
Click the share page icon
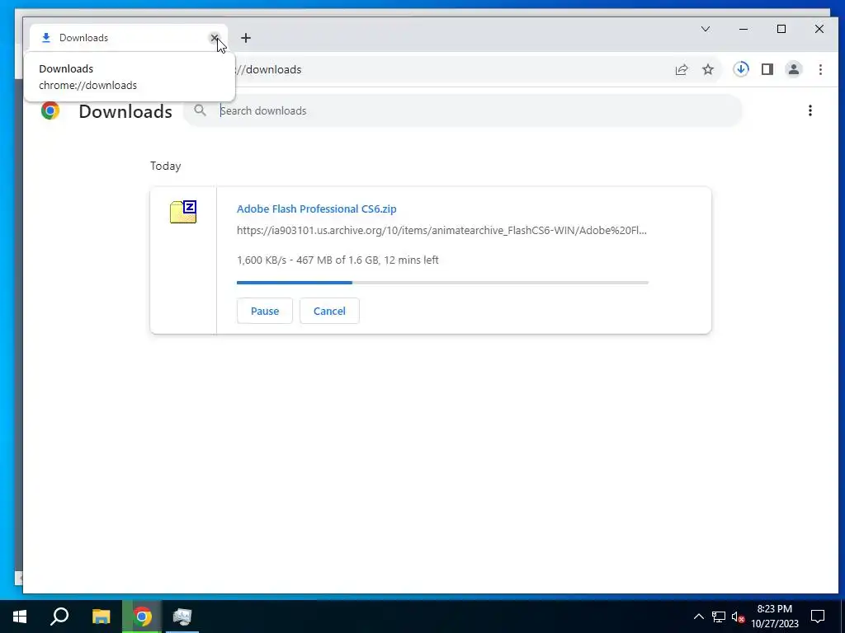tap(681, 69)
